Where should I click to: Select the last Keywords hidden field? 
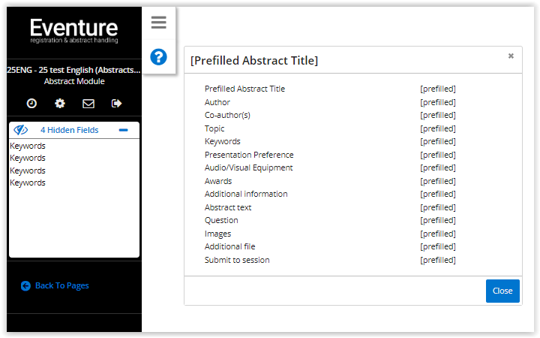[28, 183]
